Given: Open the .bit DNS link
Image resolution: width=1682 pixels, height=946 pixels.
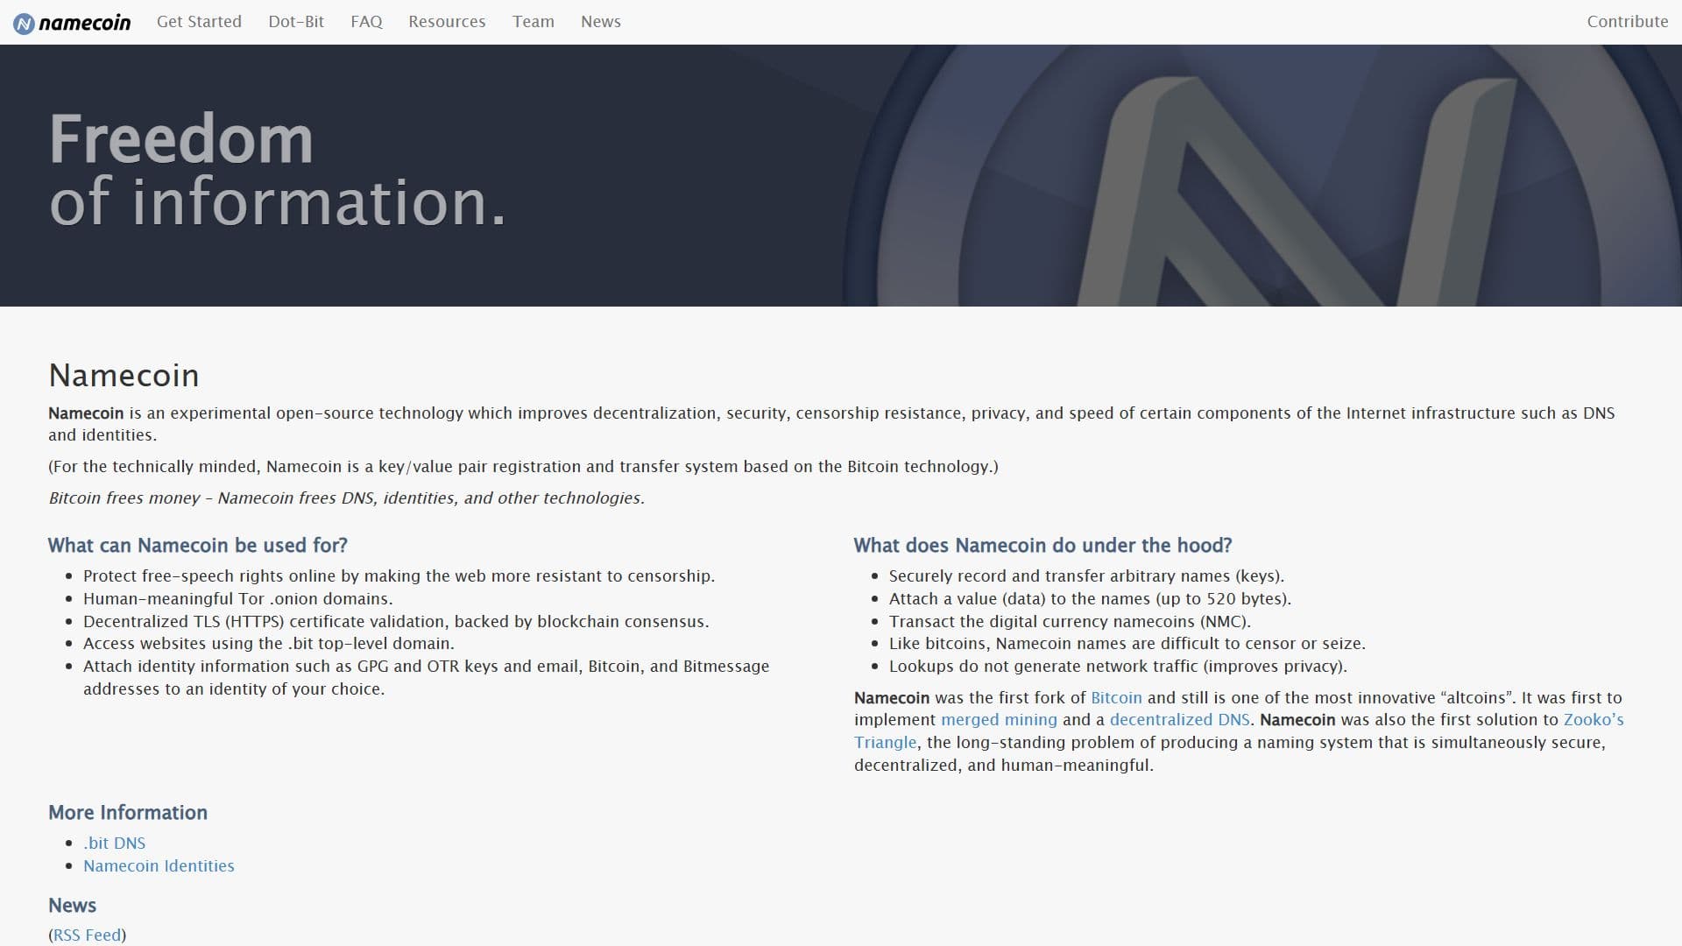Looking at the screenshot, I should pos(115,844).
